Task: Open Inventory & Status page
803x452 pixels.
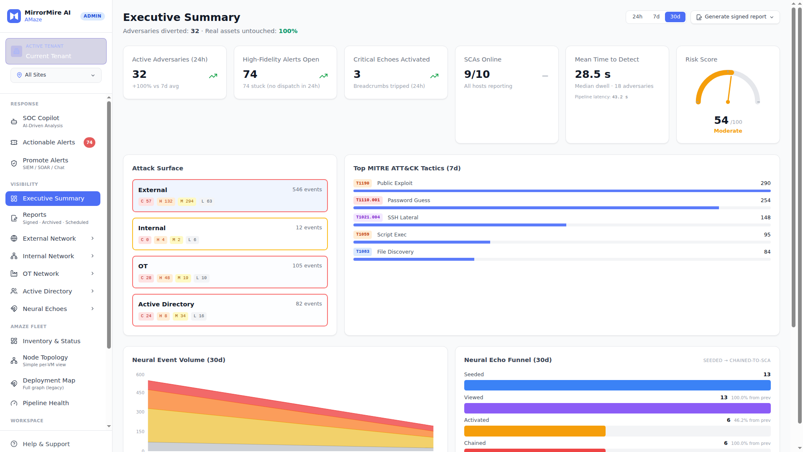Action: pyautogui.click(x=53, y=341)
